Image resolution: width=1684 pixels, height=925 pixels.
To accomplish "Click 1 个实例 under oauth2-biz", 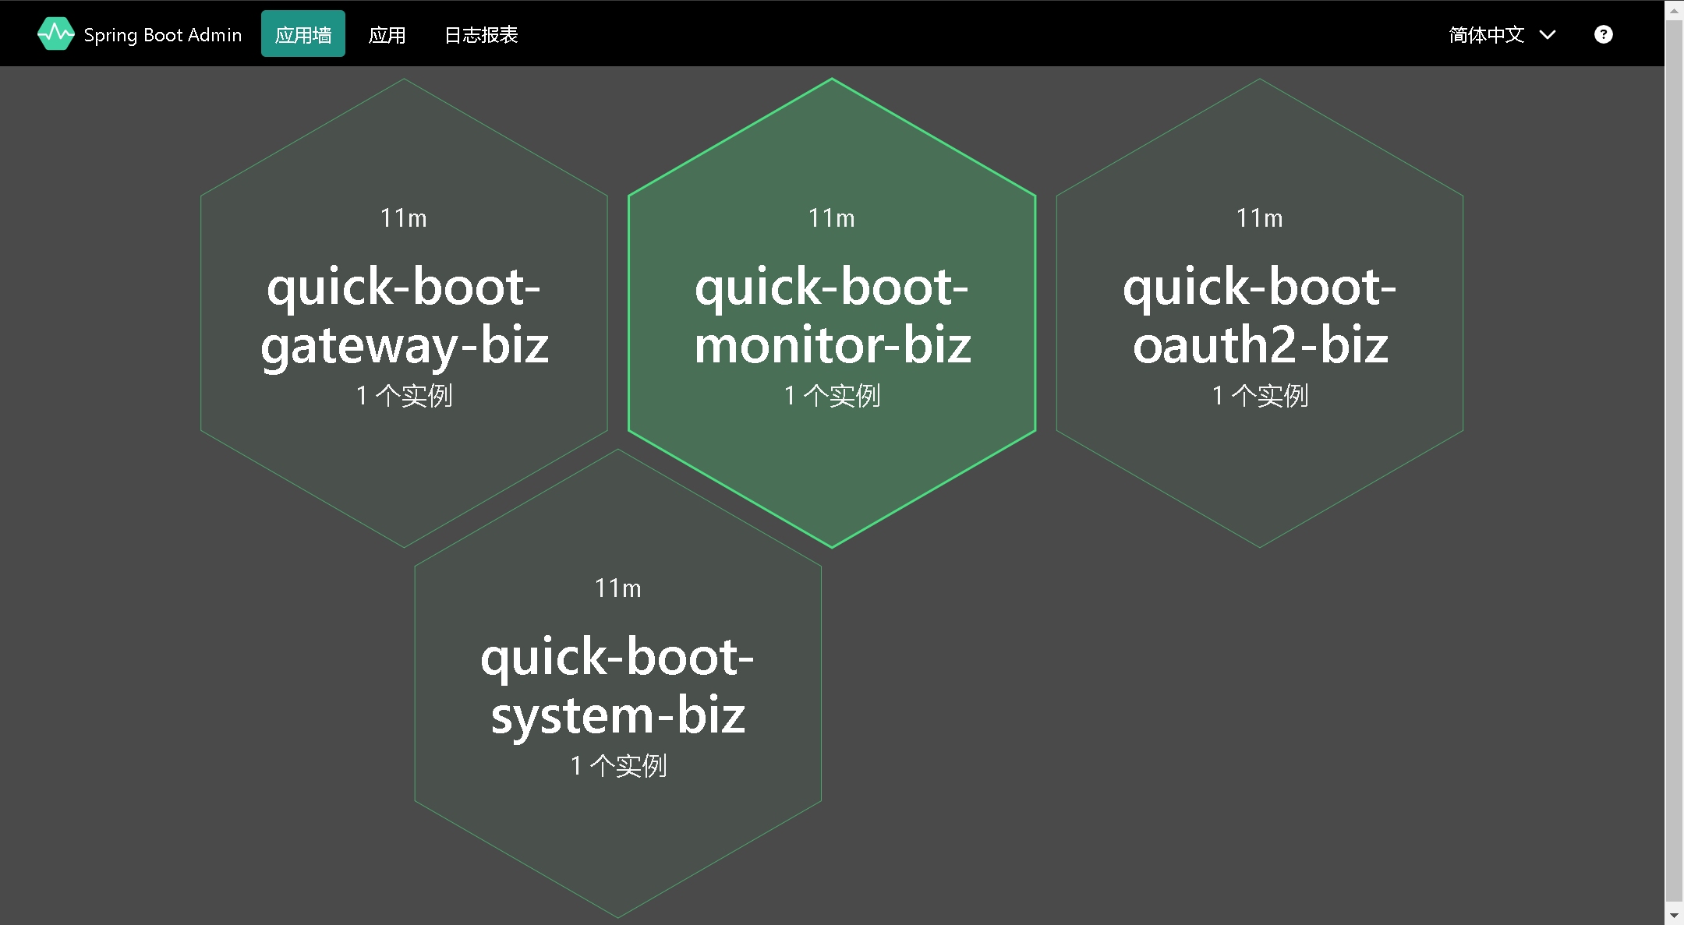I will (x=1259, y=396).
